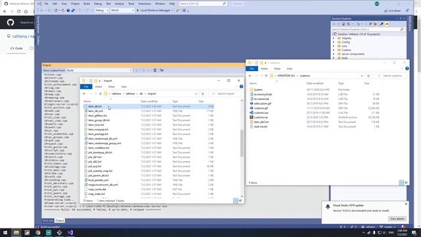
Task: Click Back arrow in import Explorer window
Action: [84, 93]
